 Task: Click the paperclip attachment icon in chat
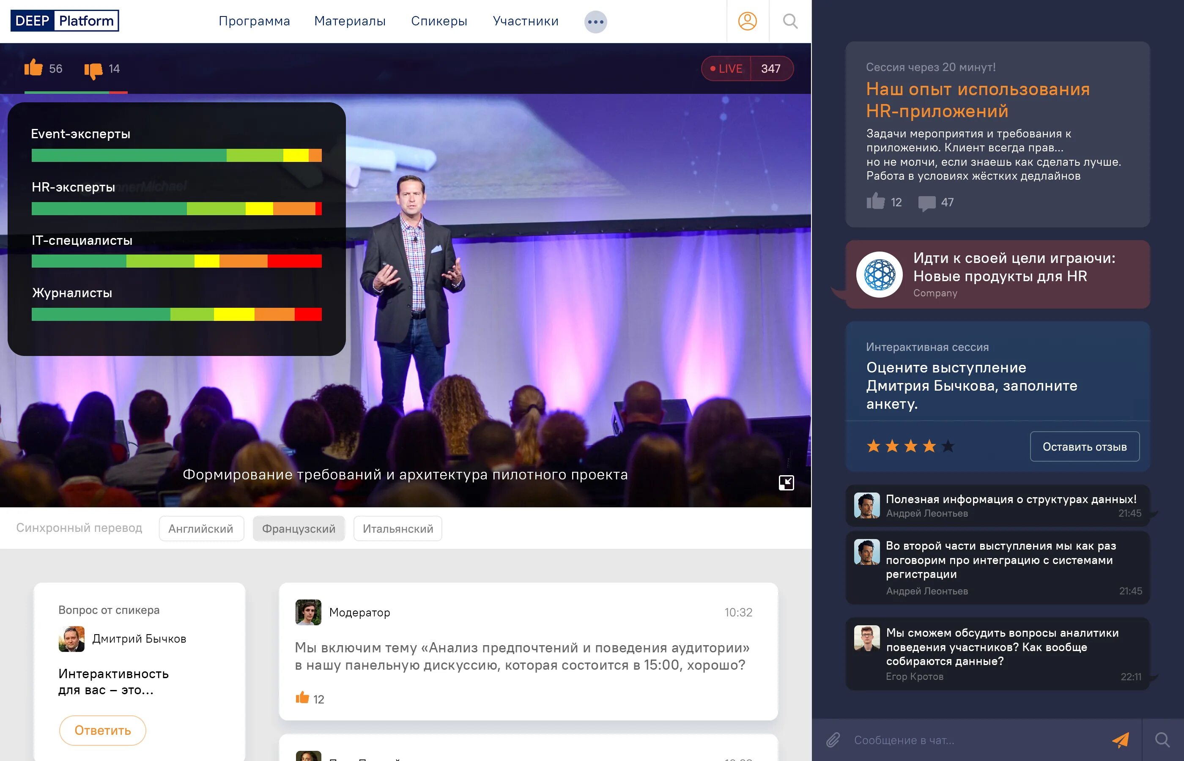[x=833, y=740]
